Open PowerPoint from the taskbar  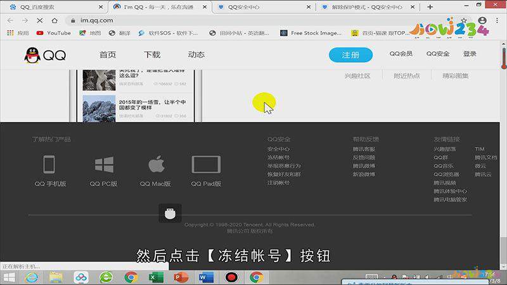181,277
